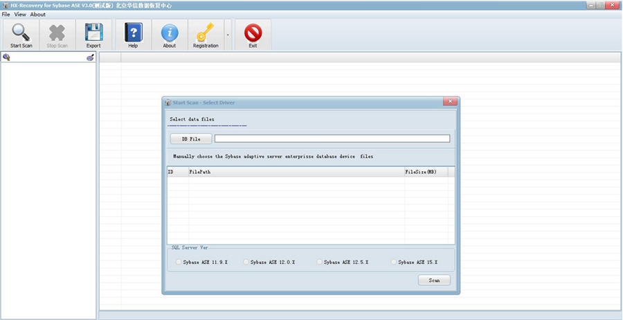Image resolution: width=623 pixels, height=320 pixels.
Task: Select Sybase ASE 11.9.X radio button
Action: 179,262
